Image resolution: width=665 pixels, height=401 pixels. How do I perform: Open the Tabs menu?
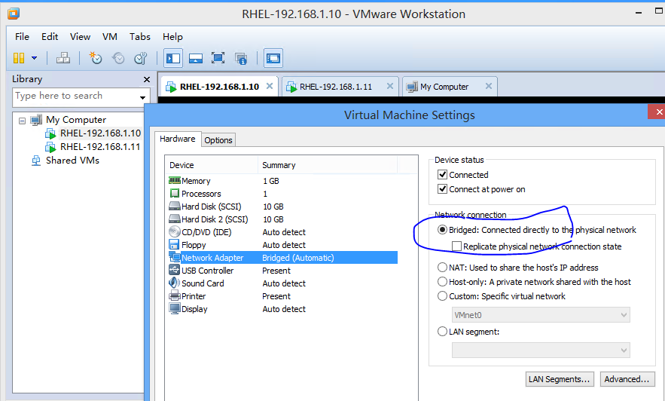(x=140, y=37)
